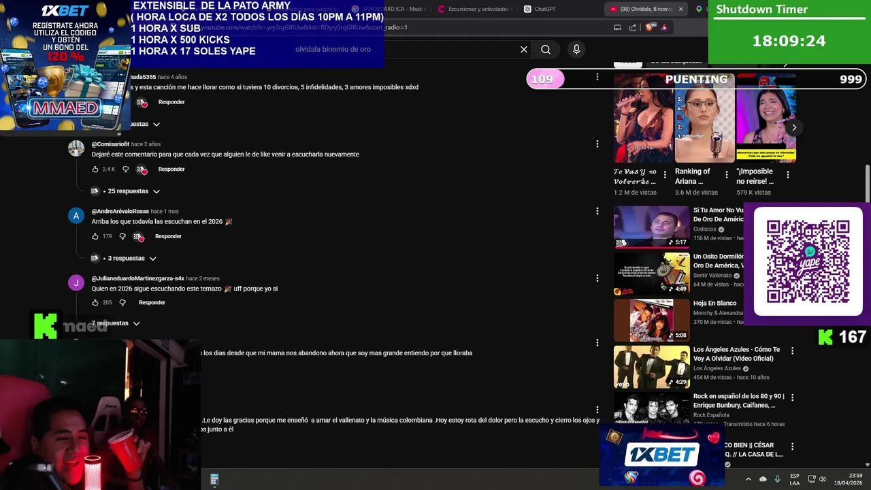Open options menu for Julianeduardo's comment
Image resolution: width=871 pixels, height=490 pixels.
point(597,278)
